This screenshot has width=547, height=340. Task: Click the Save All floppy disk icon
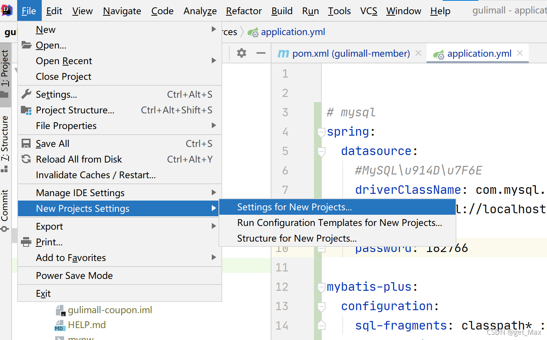[26, 144]
